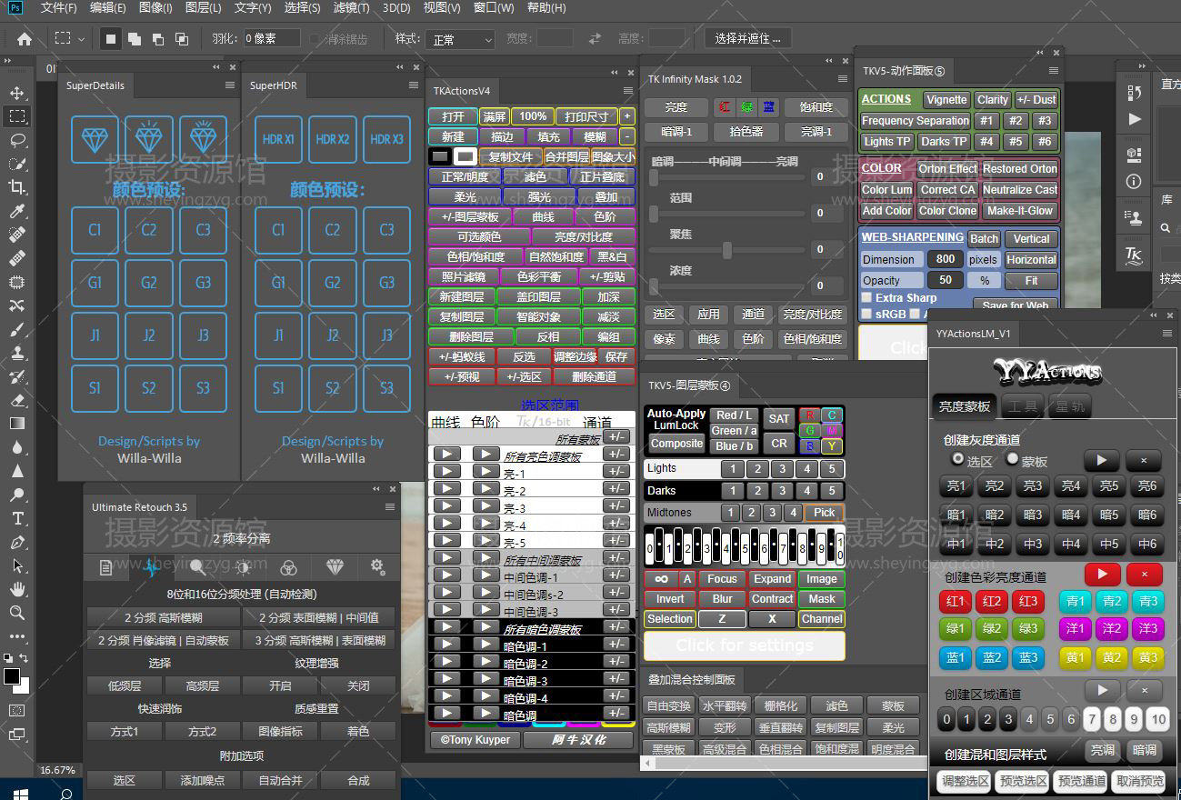This screenshot has height=800, width=1181.
Task: Open the 窗口(W) menu
Action: (x=495, y=8)
